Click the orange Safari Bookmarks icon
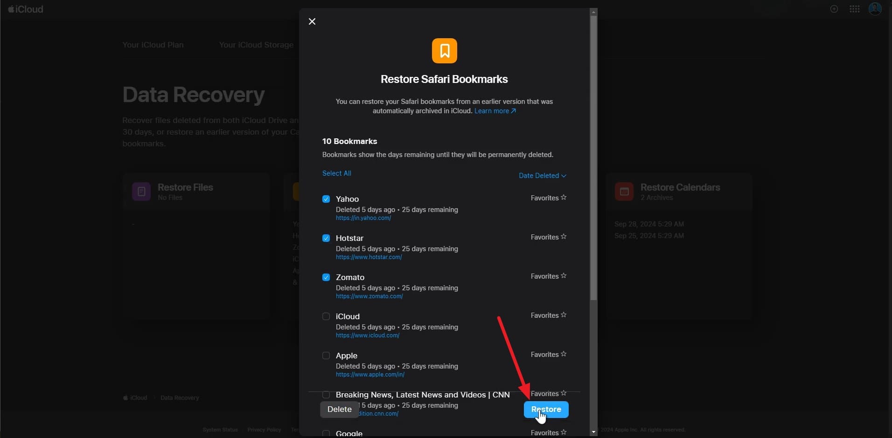The width and height of the screenshot is (892, 438). (444, 51)
